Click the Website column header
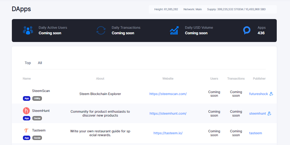This screenshot has width=290, height=145. pyautogui.click(x=168, y=78)
